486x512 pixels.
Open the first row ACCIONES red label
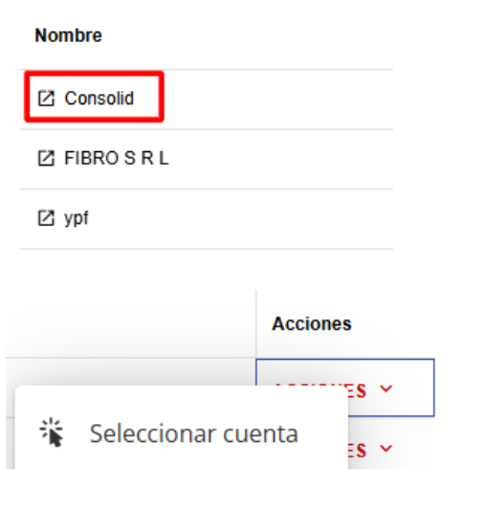[x=357, y=390]
